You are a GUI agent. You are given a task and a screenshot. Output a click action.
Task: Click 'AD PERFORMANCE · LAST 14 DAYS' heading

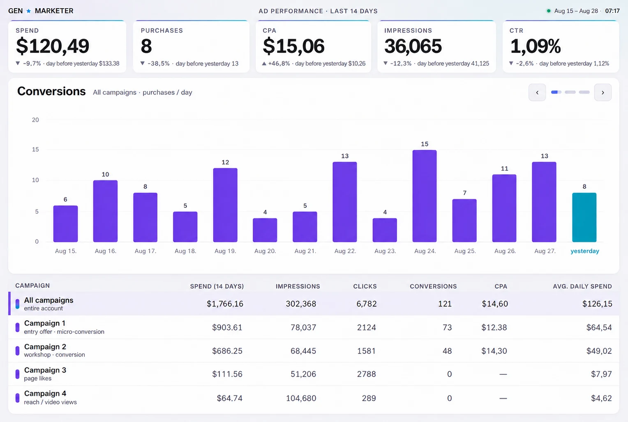point(318,11)
